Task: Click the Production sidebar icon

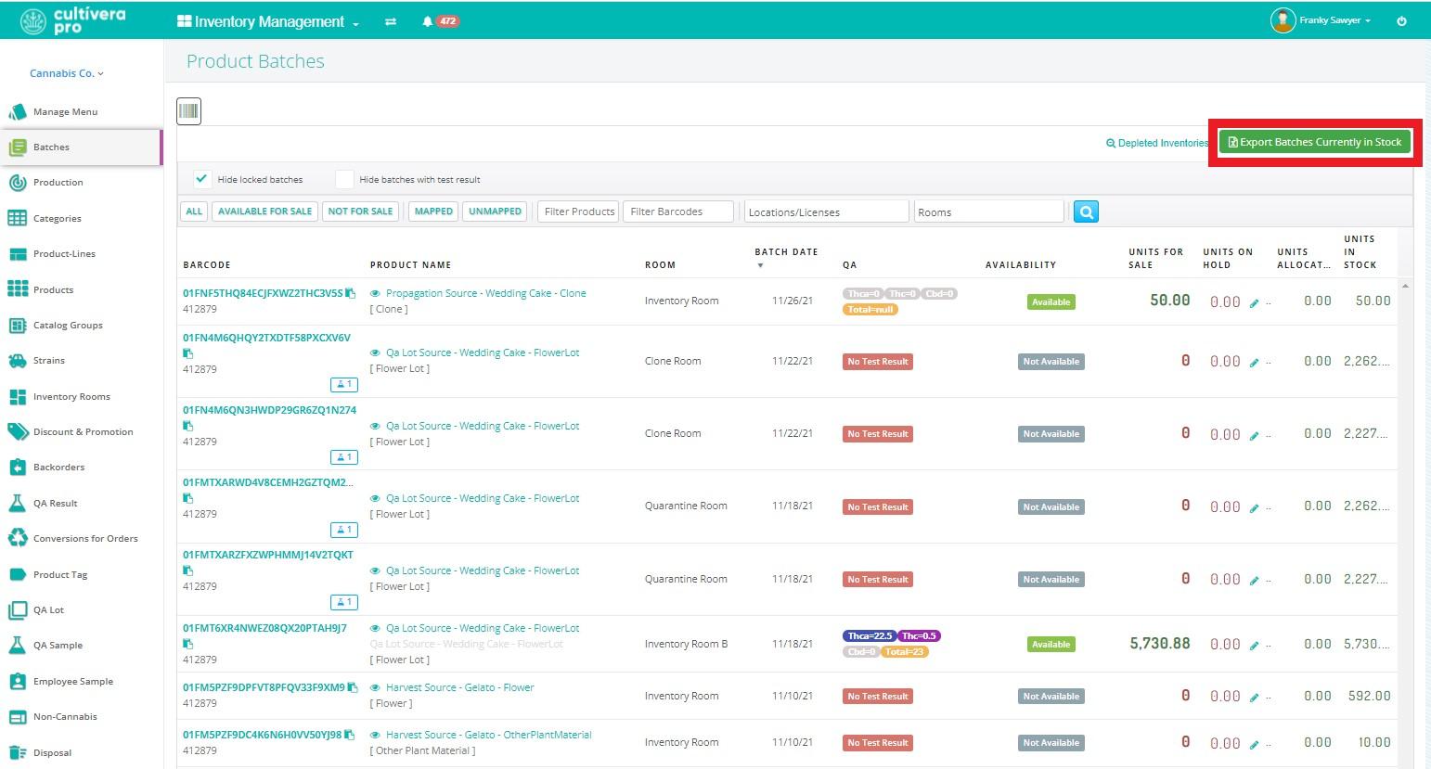Action: [17, 183]
